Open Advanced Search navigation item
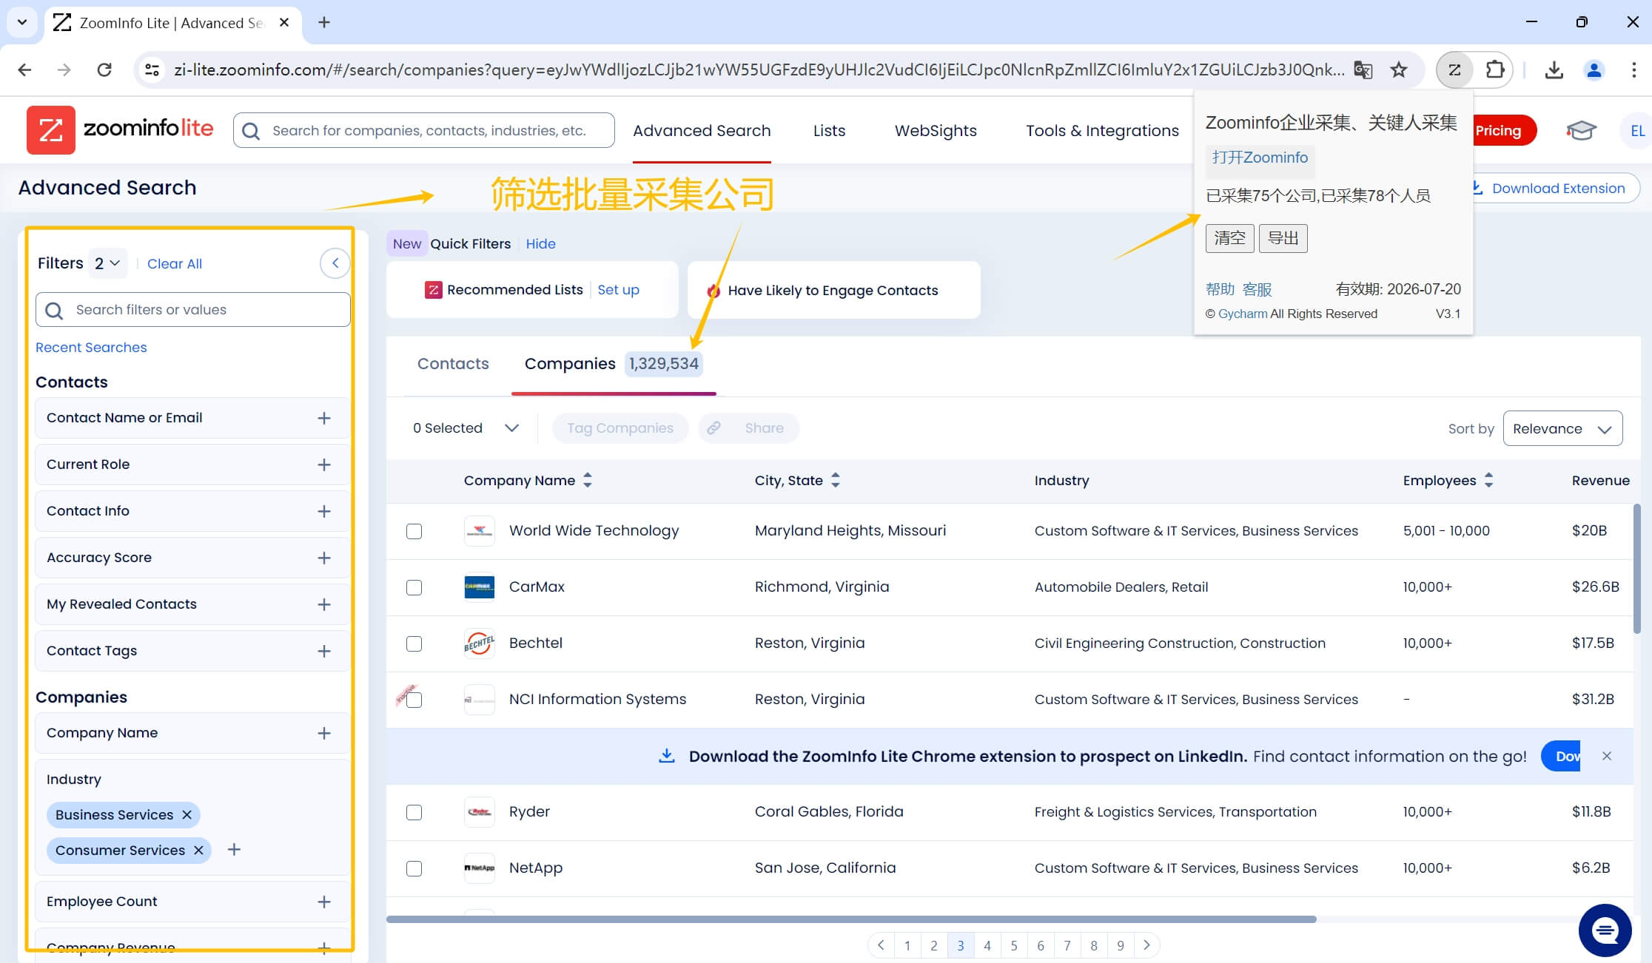Screen dimensions: 1652x963 (x=702, y=130)
